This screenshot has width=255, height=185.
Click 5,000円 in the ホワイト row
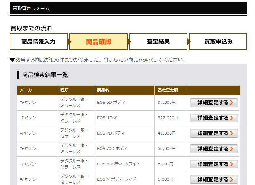[166, 164]
